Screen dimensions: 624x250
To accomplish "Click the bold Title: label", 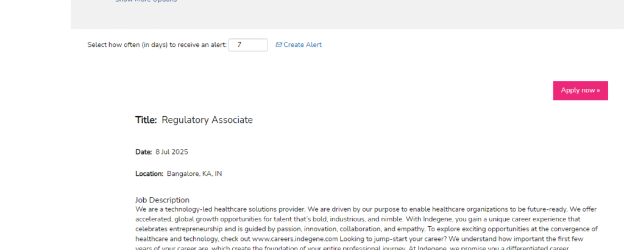I will [x=146, y=120].
